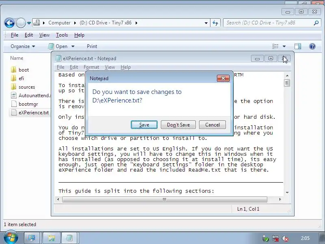Click the Open toolbar button

(x=58, y=46)
